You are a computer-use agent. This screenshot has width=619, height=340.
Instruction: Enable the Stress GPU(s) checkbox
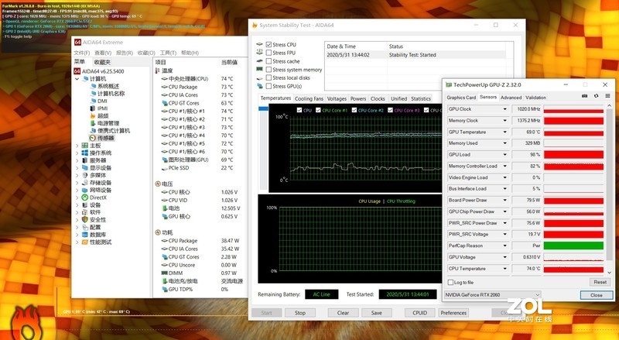[268, 86]
